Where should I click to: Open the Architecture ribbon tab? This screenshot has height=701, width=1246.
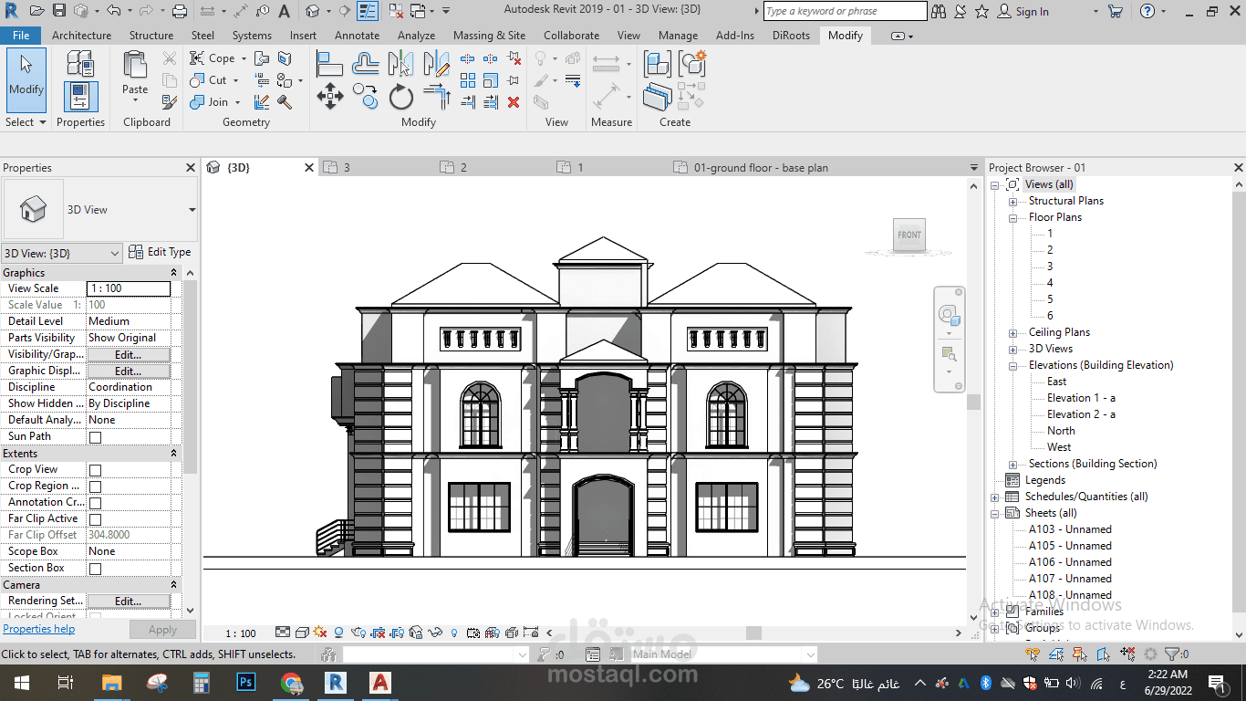pyautogui.click(x=81, y=36)
